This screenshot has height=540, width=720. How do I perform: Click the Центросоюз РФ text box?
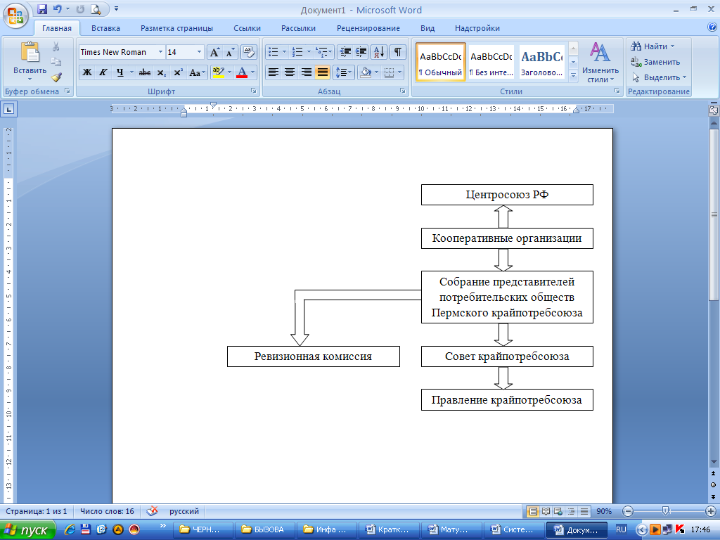pyautogui.click(x=507, y=195)
